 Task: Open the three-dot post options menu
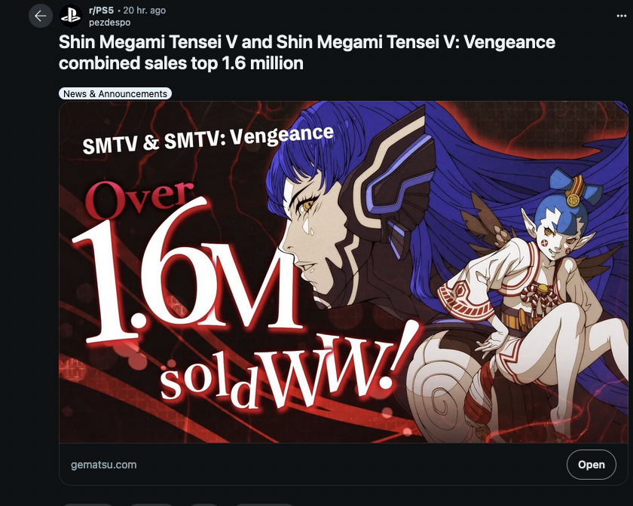tap(621, 16)
